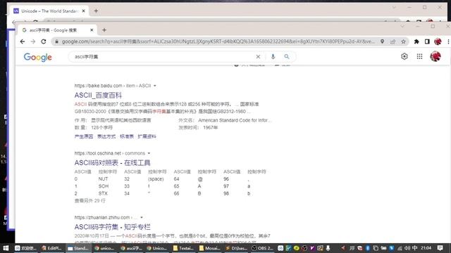Start voice search with the microphone
The height and width of the screenshot is (253, 451).
tap(273, 57)
